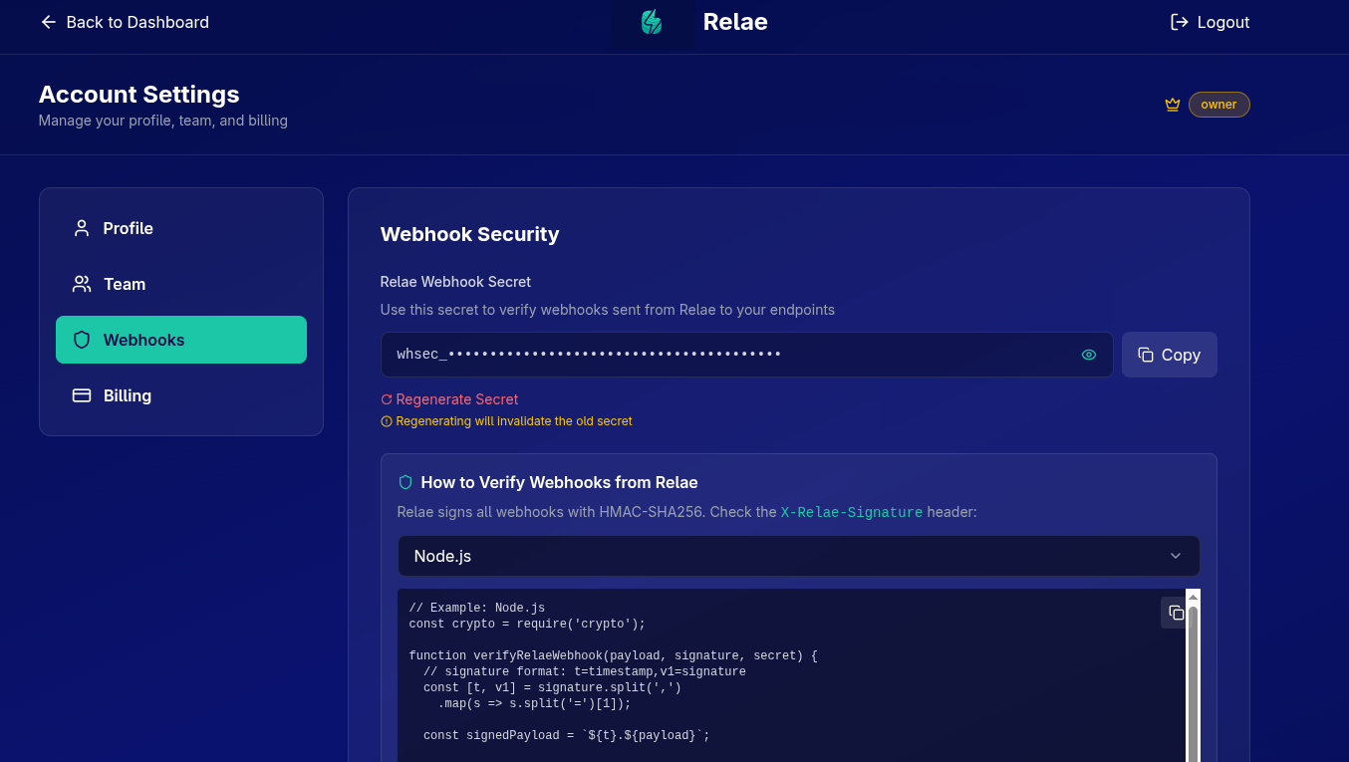Select the Relae lightning logo icon

click(653, 22)
